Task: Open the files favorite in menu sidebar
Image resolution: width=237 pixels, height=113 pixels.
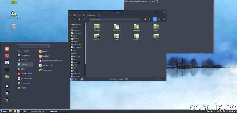Action: pyautogui.click(x=7, y=77)
